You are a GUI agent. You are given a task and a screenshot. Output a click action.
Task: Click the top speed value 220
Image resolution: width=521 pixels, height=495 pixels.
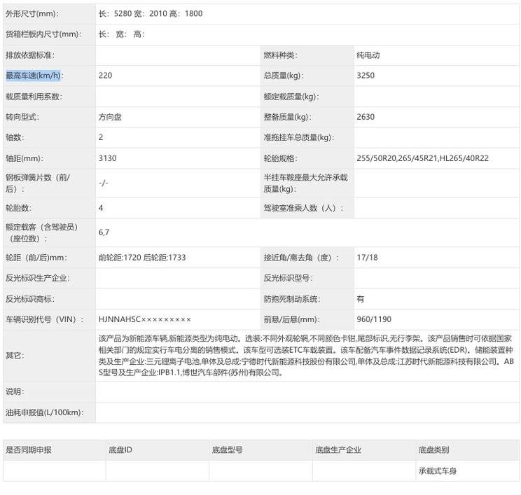[105, 76]
